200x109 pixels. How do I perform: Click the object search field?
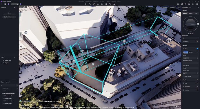coord(8,85)
